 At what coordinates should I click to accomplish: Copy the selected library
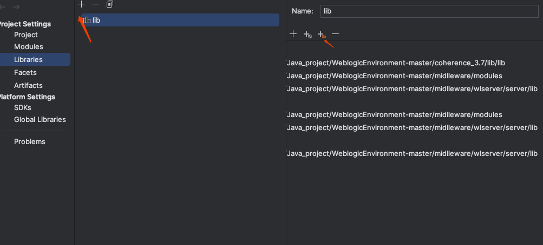110,4
